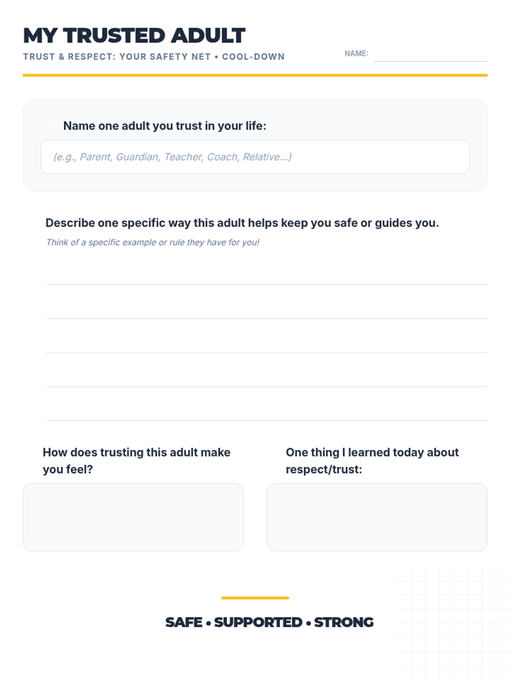510x680 pixels.
Task: Click the 'Name one adult you trust' heading
Action: [x=164, y=126]
